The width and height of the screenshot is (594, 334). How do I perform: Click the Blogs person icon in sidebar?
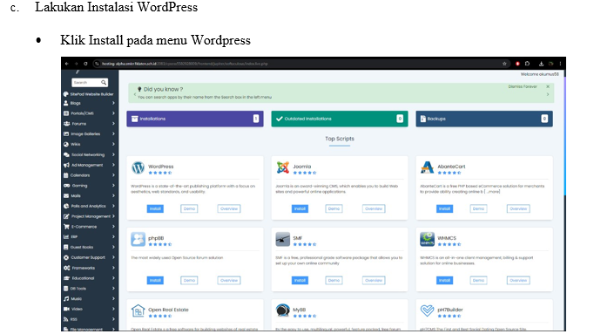click(x=66, y=103)
